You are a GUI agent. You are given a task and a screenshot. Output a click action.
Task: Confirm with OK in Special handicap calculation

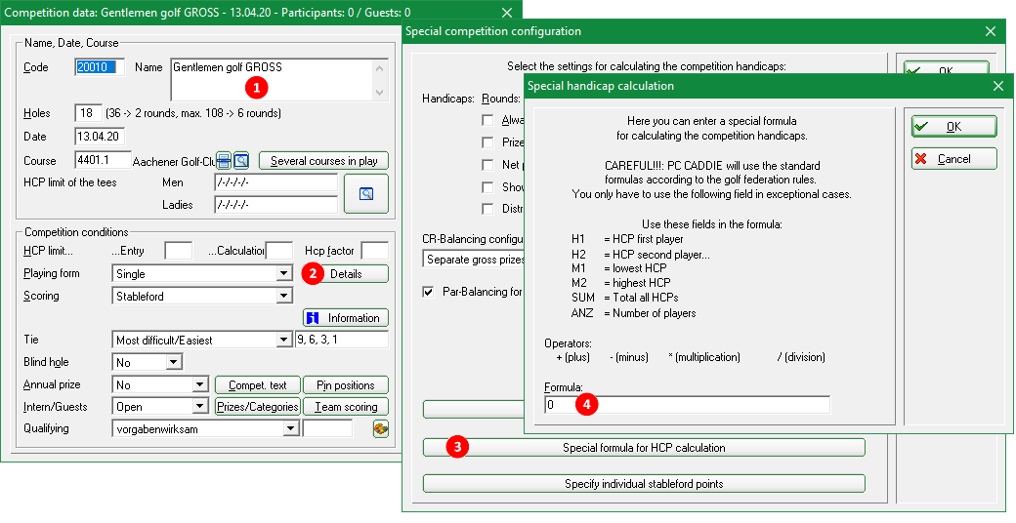953,127
